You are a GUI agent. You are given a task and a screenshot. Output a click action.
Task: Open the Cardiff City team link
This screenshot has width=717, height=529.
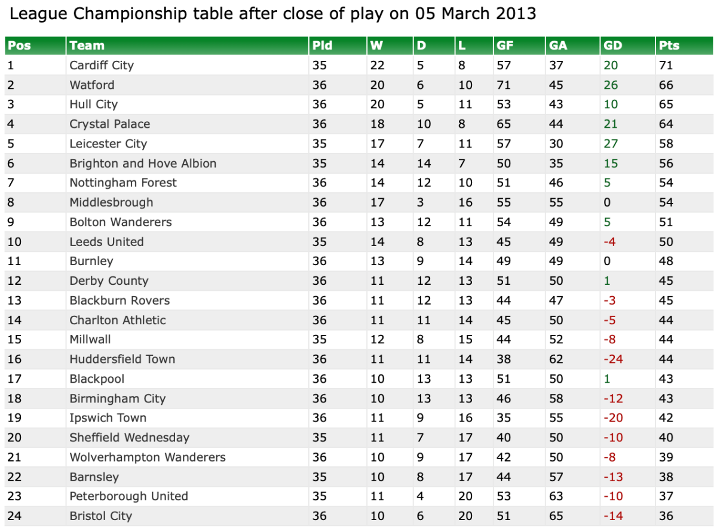tap(102, 65)
